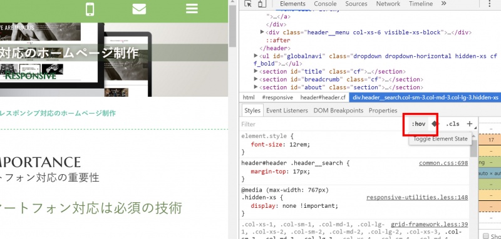Activate the inspect element picker icon
The width and height of the screenshot is (501, 239).
click(x=248, y=4)
